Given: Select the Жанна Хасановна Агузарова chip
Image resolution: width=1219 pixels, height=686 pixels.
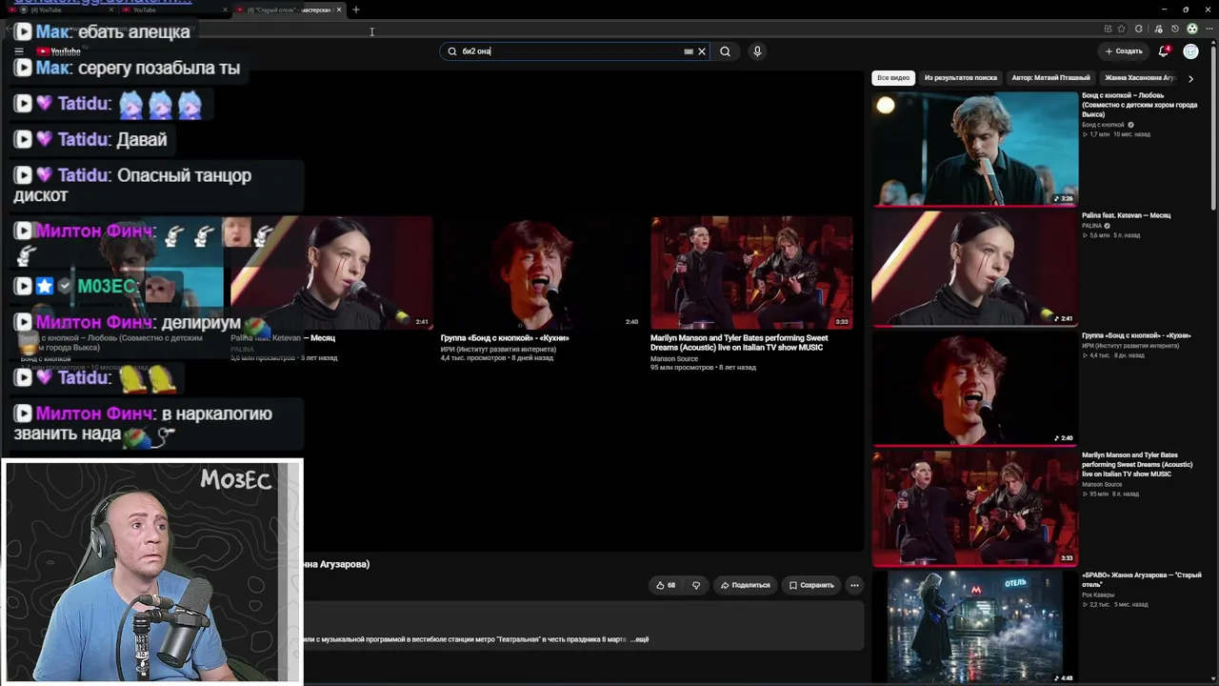Looking at the screenshot, I should click(x=1140, y=78).
